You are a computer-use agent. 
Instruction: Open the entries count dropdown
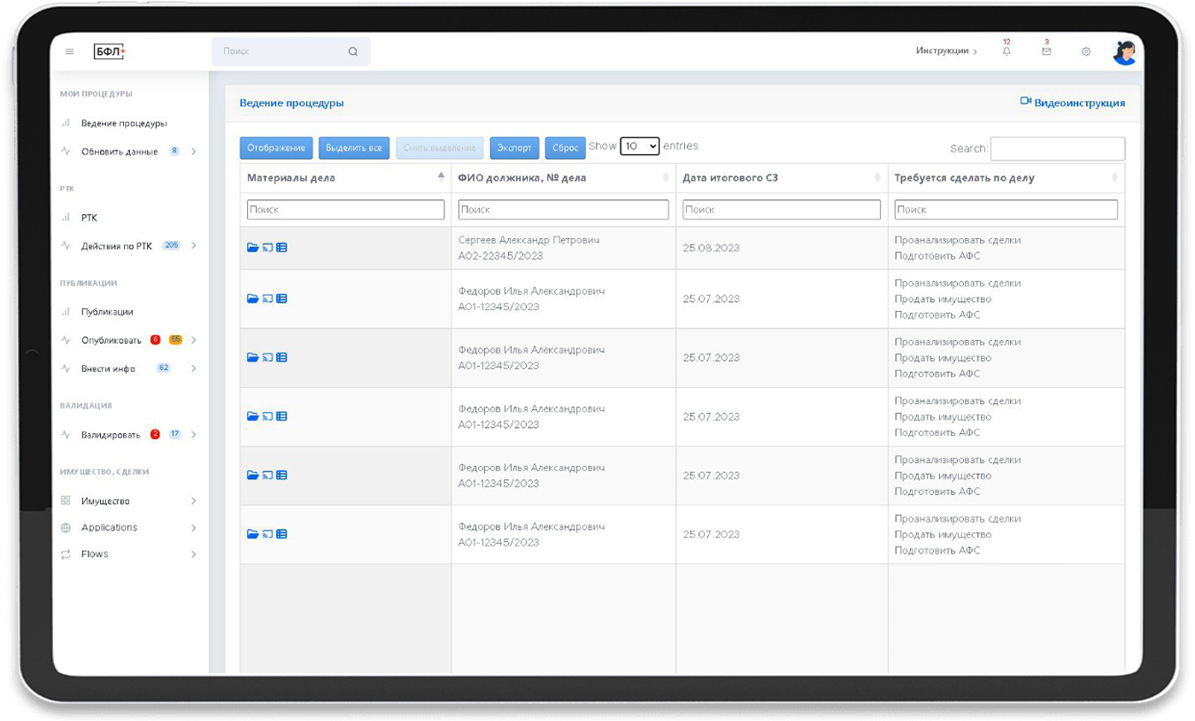tap(639, 146)
